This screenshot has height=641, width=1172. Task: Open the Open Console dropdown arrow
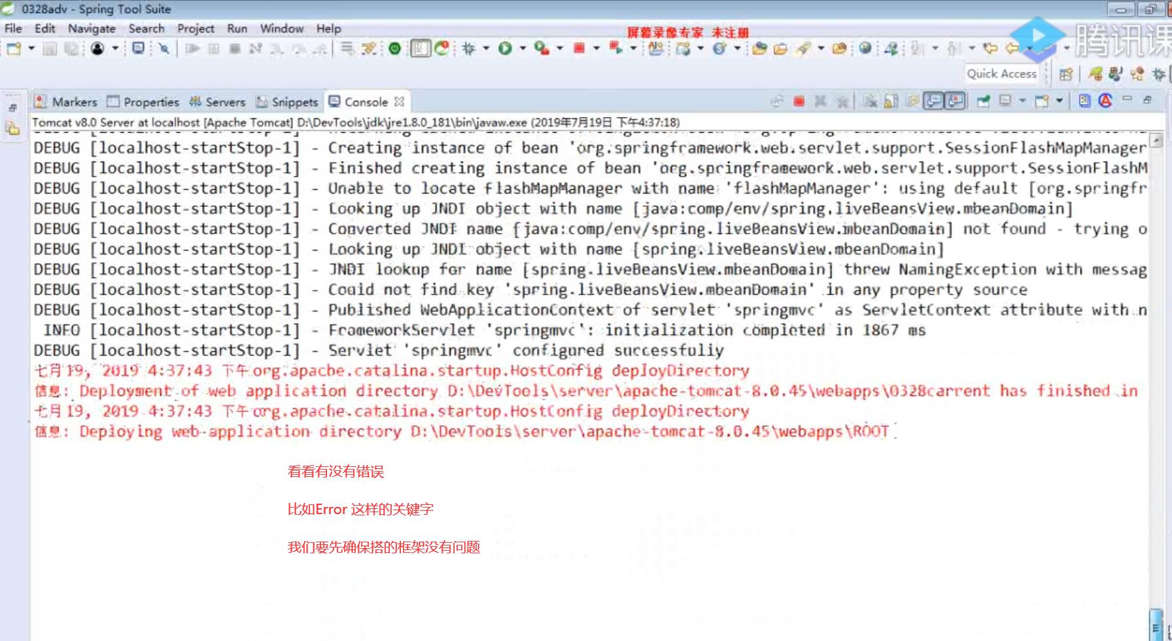tap(1060, 101)
